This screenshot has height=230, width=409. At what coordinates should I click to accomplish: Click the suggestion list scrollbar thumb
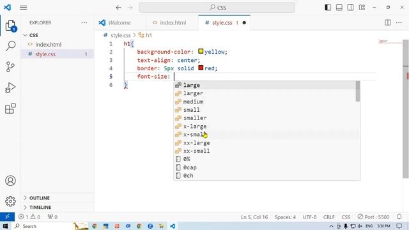click(358, 91)
